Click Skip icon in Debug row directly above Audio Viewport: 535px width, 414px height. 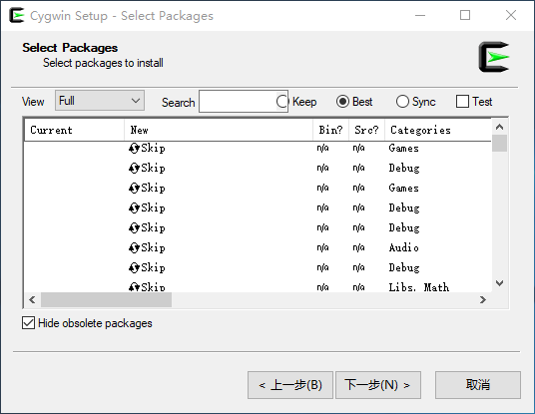coord(134,228)
